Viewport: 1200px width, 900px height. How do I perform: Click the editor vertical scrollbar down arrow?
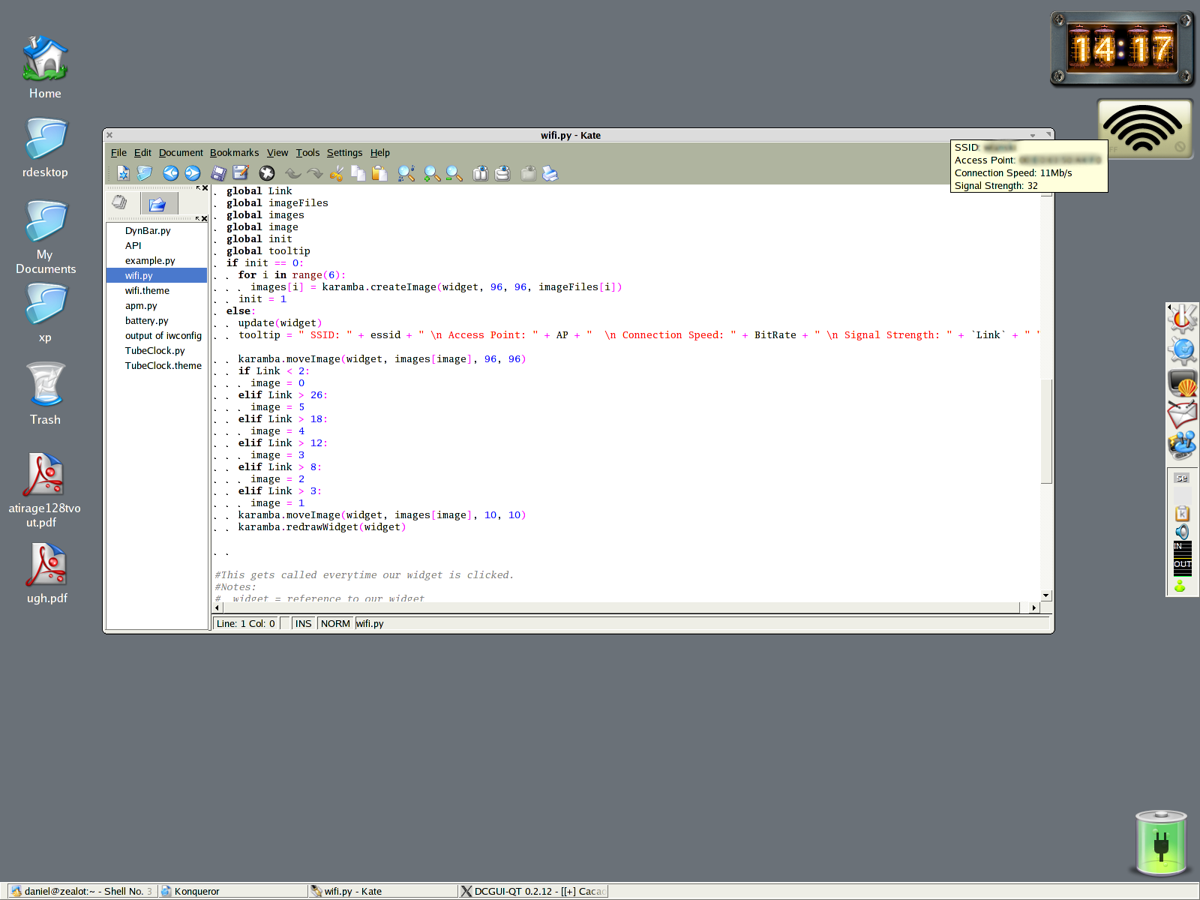click(1046, 595)
